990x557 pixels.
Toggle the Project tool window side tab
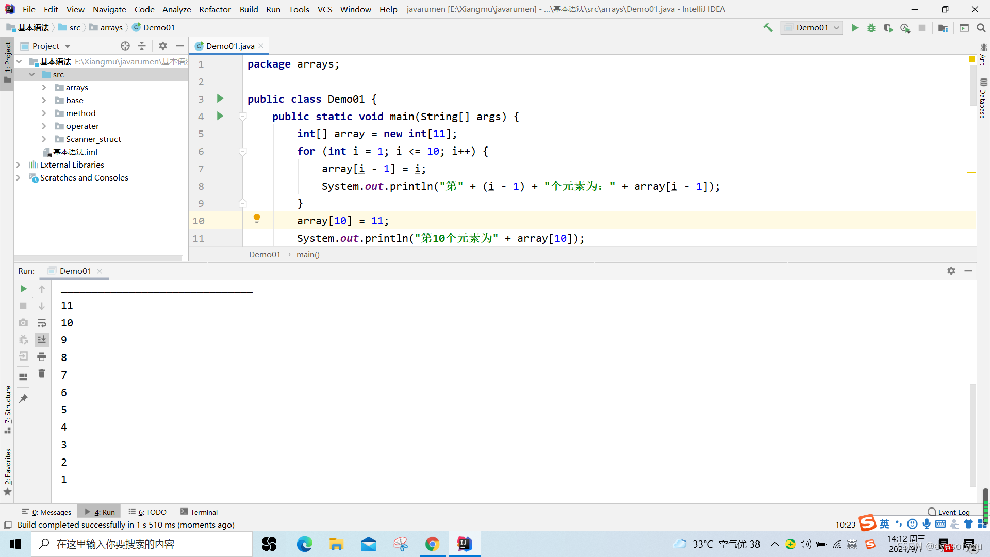click(7, 63)
